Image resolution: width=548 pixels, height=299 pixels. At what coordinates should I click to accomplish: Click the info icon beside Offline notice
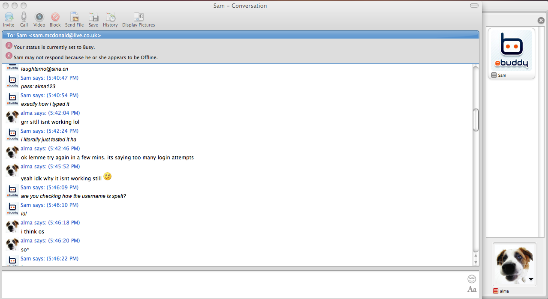click(x=9, y=56)
